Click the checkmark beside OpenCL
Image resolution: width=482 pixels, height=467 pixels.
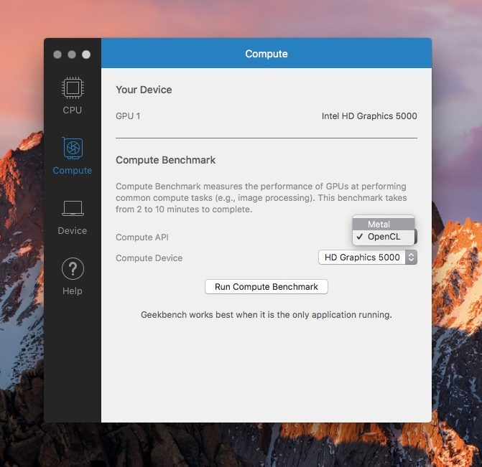(359, 237)
